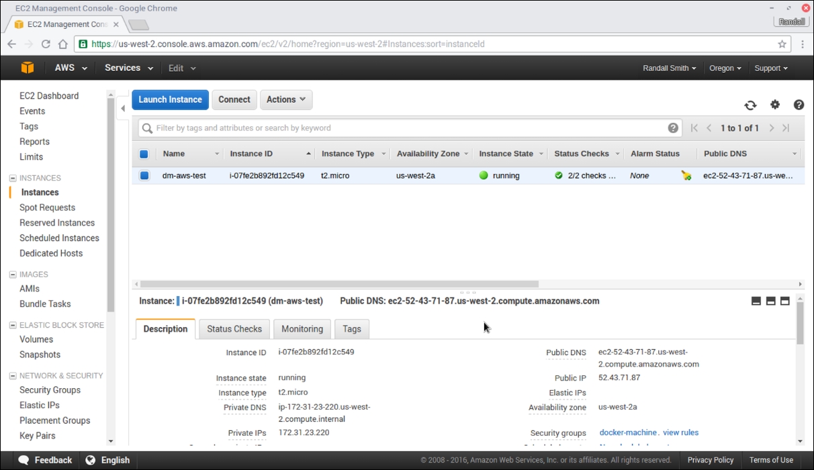Open the Support dropdown menu

click(x=771, y=68)
